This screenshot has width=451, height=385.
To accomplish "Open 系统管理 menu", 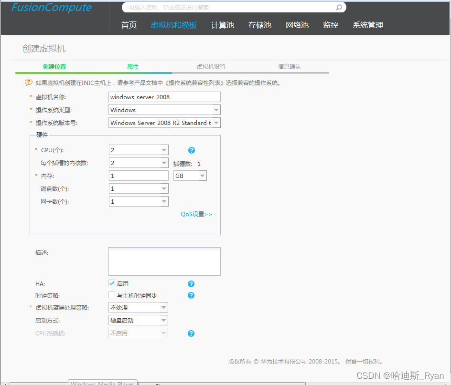I will pos(368,25).
